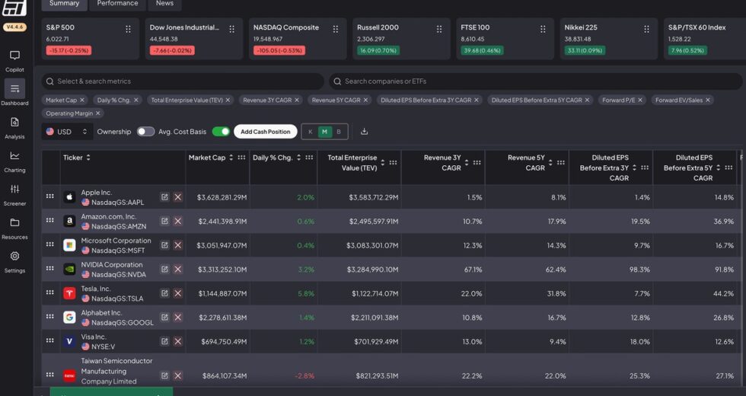This screenshot has height=396, width=746.
Task: Sort by Daily % Chg. column
Action: click(298, 158)
